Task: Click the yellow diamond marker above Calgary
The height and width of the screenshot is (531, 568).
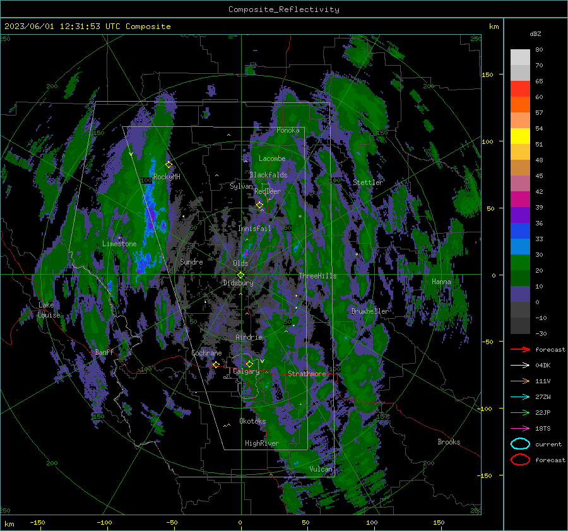Action: pos(249,364)
